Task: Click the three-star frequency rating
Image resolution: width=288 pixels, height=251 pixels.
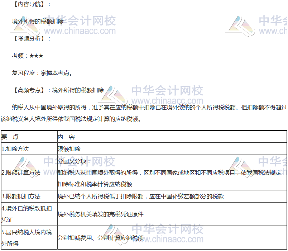Action: 36,56
